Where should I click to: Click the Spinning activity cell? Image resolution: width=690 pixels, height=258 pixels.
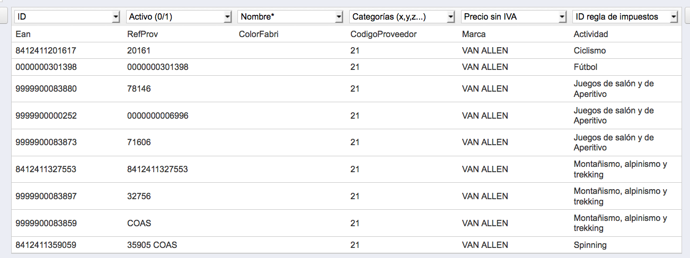coord(590,245)
